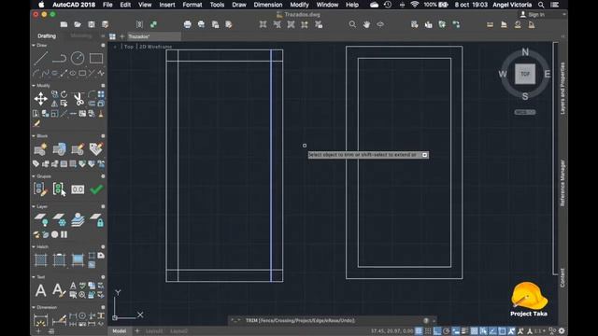Open status bar settings gear
598x336 pixels.
point(562,331)
